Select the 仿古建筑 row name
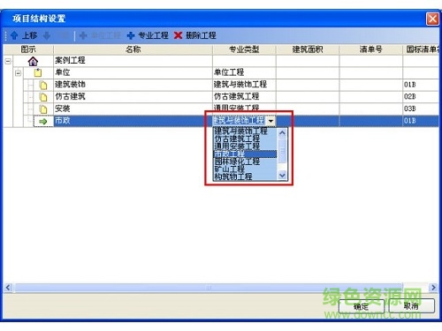The width and height of the screenshot is (442, 331). 133,97
